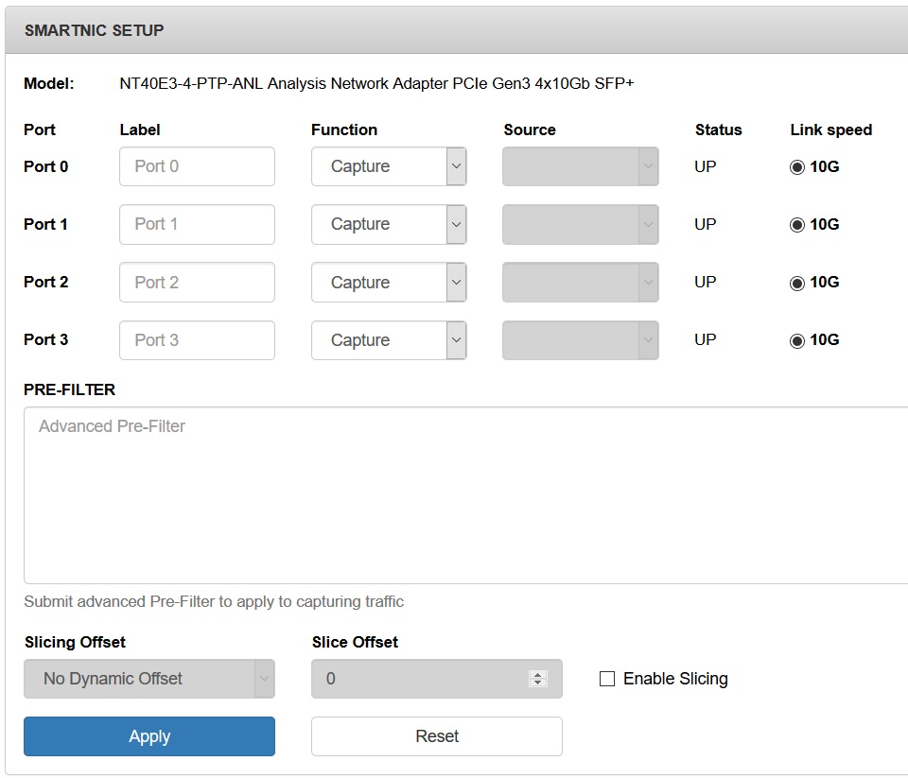The width and height of the screenshot is (908, 778).
Task: Select the 10G radio button for Port 2
Action: point(796,283)
